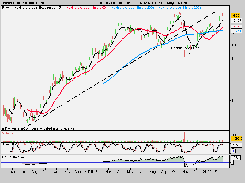Click the 2011 year label on time axis
Screen dimensions: 245x183
tap(207, 172)
